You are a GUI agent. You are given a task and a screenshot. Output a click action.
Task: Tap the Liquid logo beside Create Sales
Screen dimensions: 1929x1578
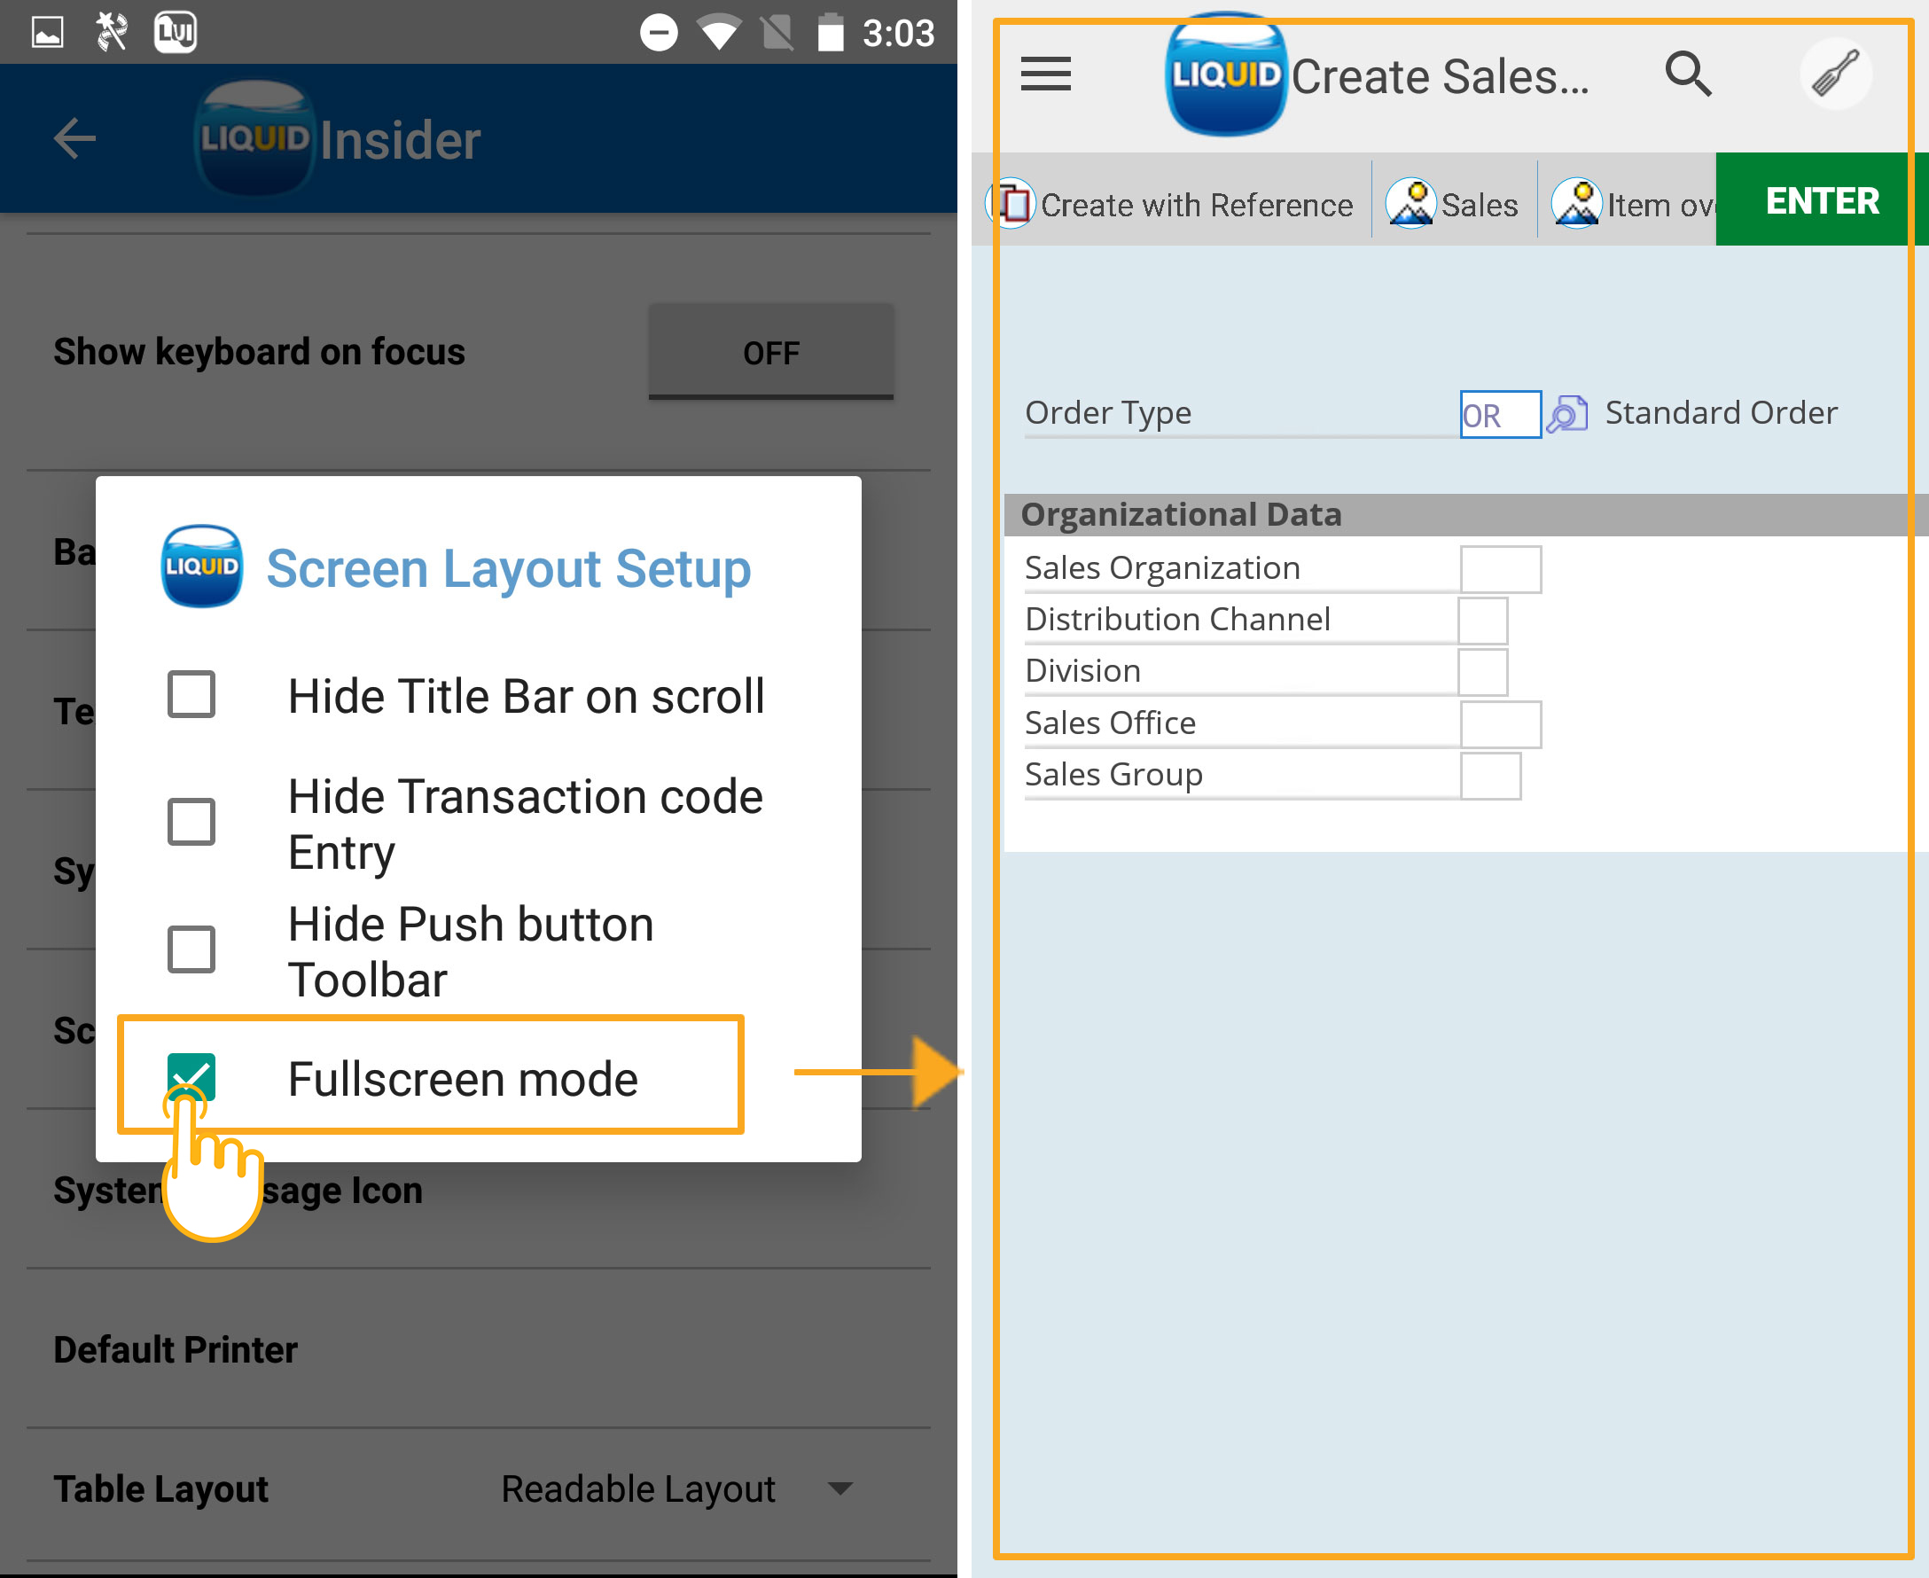[x=1225, y=74]
